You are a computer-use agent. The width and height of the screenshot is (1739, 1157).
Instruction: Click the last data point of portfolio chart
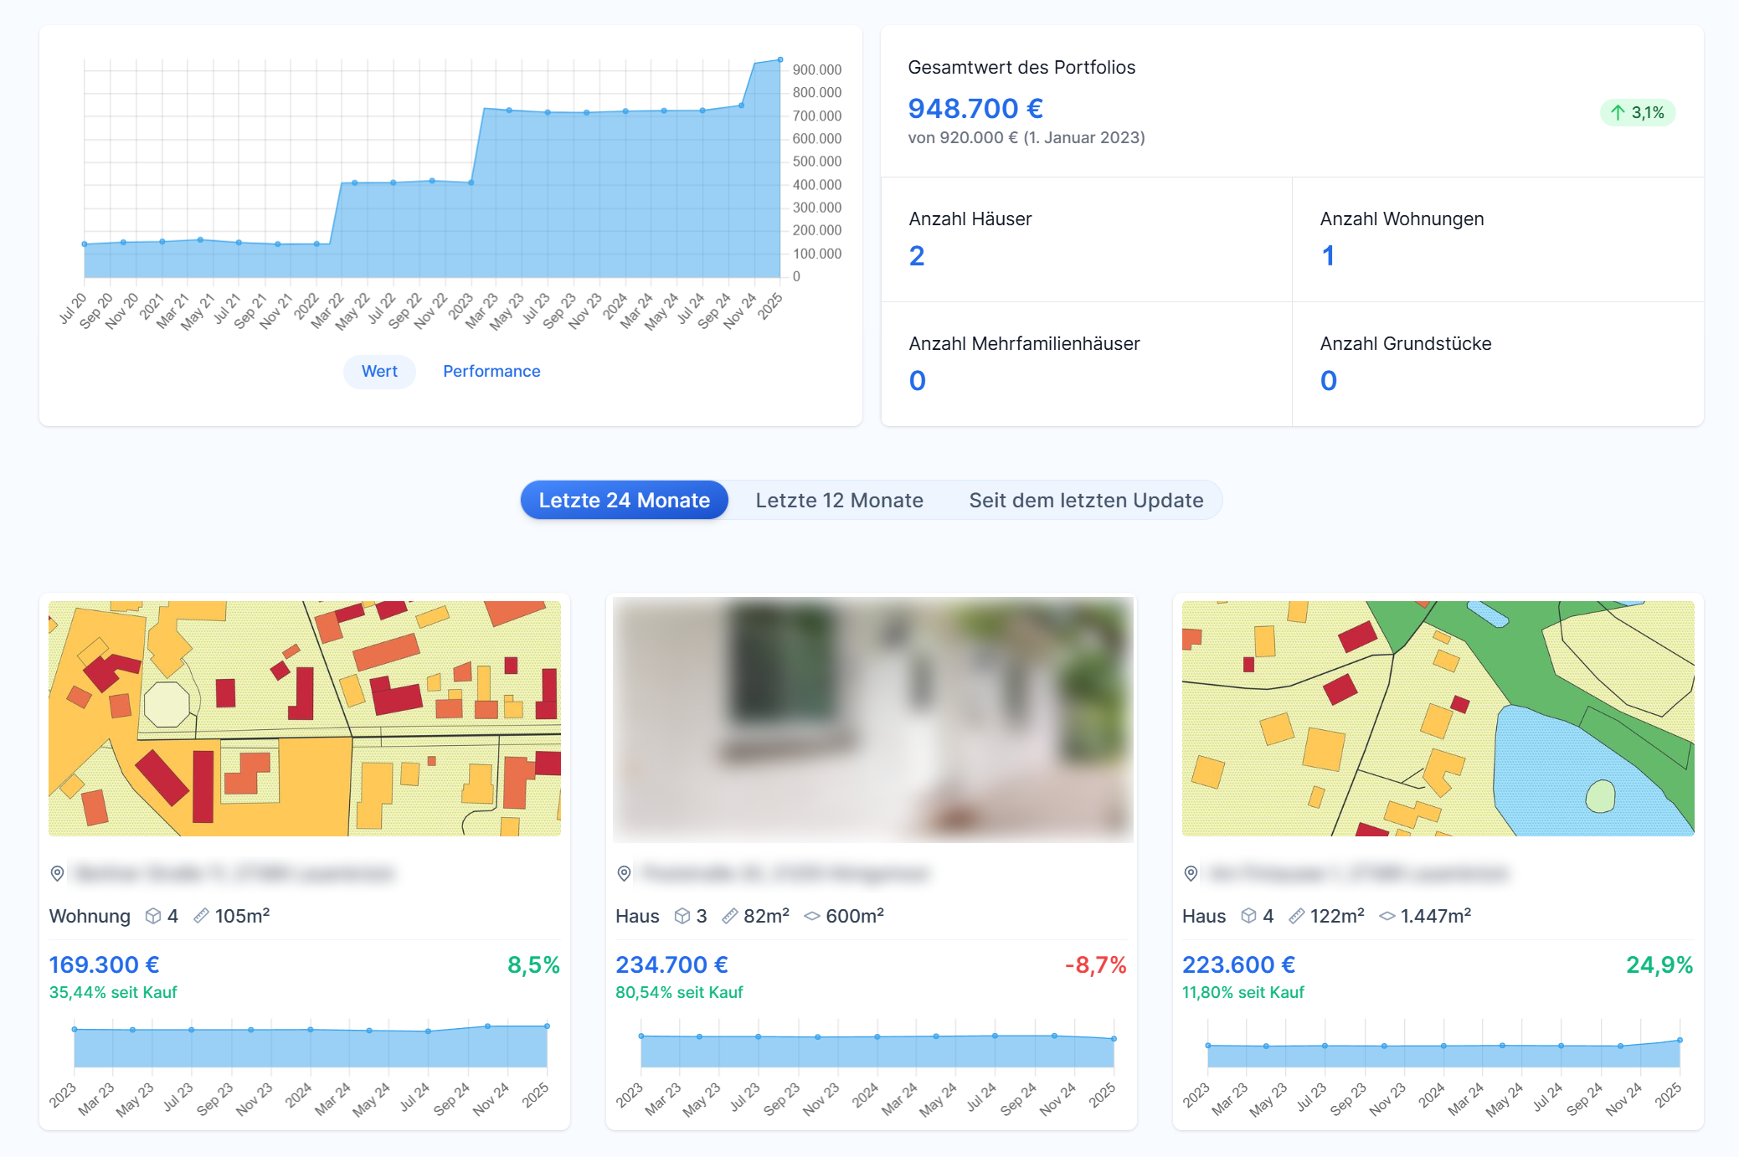pos(780,59)
